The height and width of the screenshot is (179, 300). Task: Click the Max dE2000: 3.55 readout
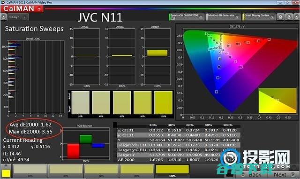(30, 132)
